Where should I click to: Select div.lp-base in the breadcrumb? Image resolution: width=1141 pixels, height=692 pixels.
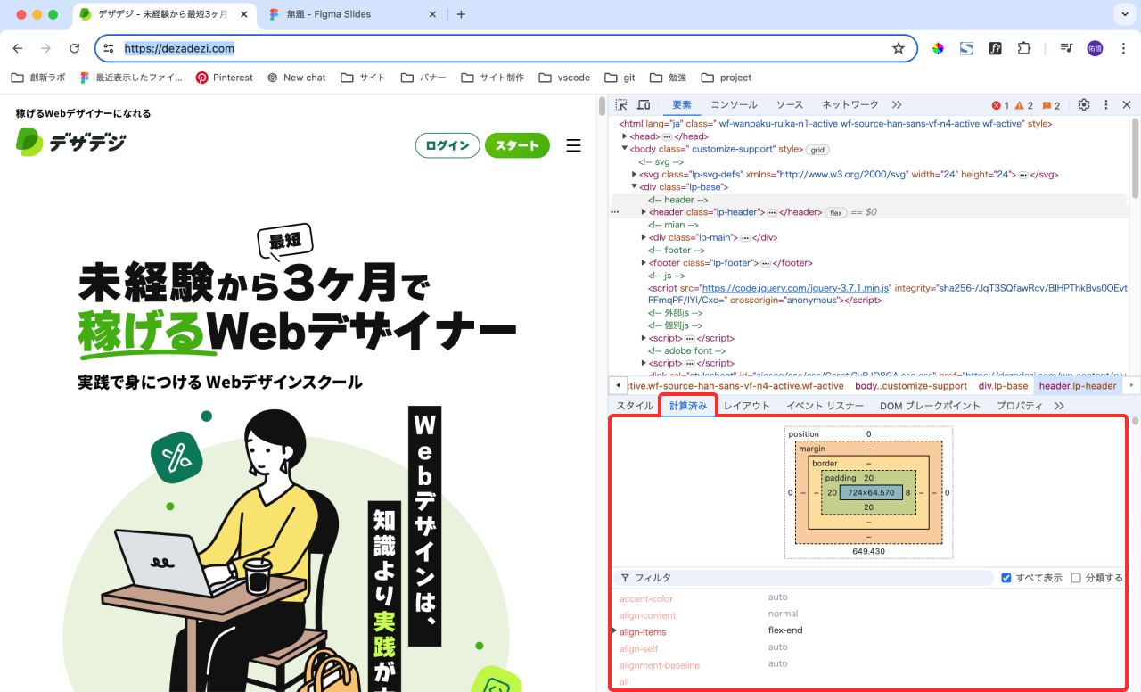1003,386
